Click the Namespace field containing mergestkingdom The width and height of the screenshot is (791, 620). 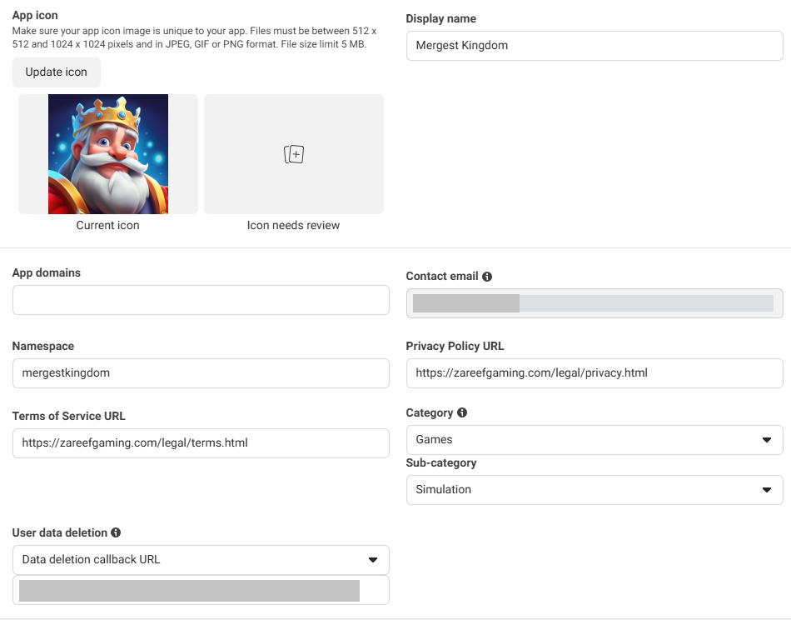[200, 372]
